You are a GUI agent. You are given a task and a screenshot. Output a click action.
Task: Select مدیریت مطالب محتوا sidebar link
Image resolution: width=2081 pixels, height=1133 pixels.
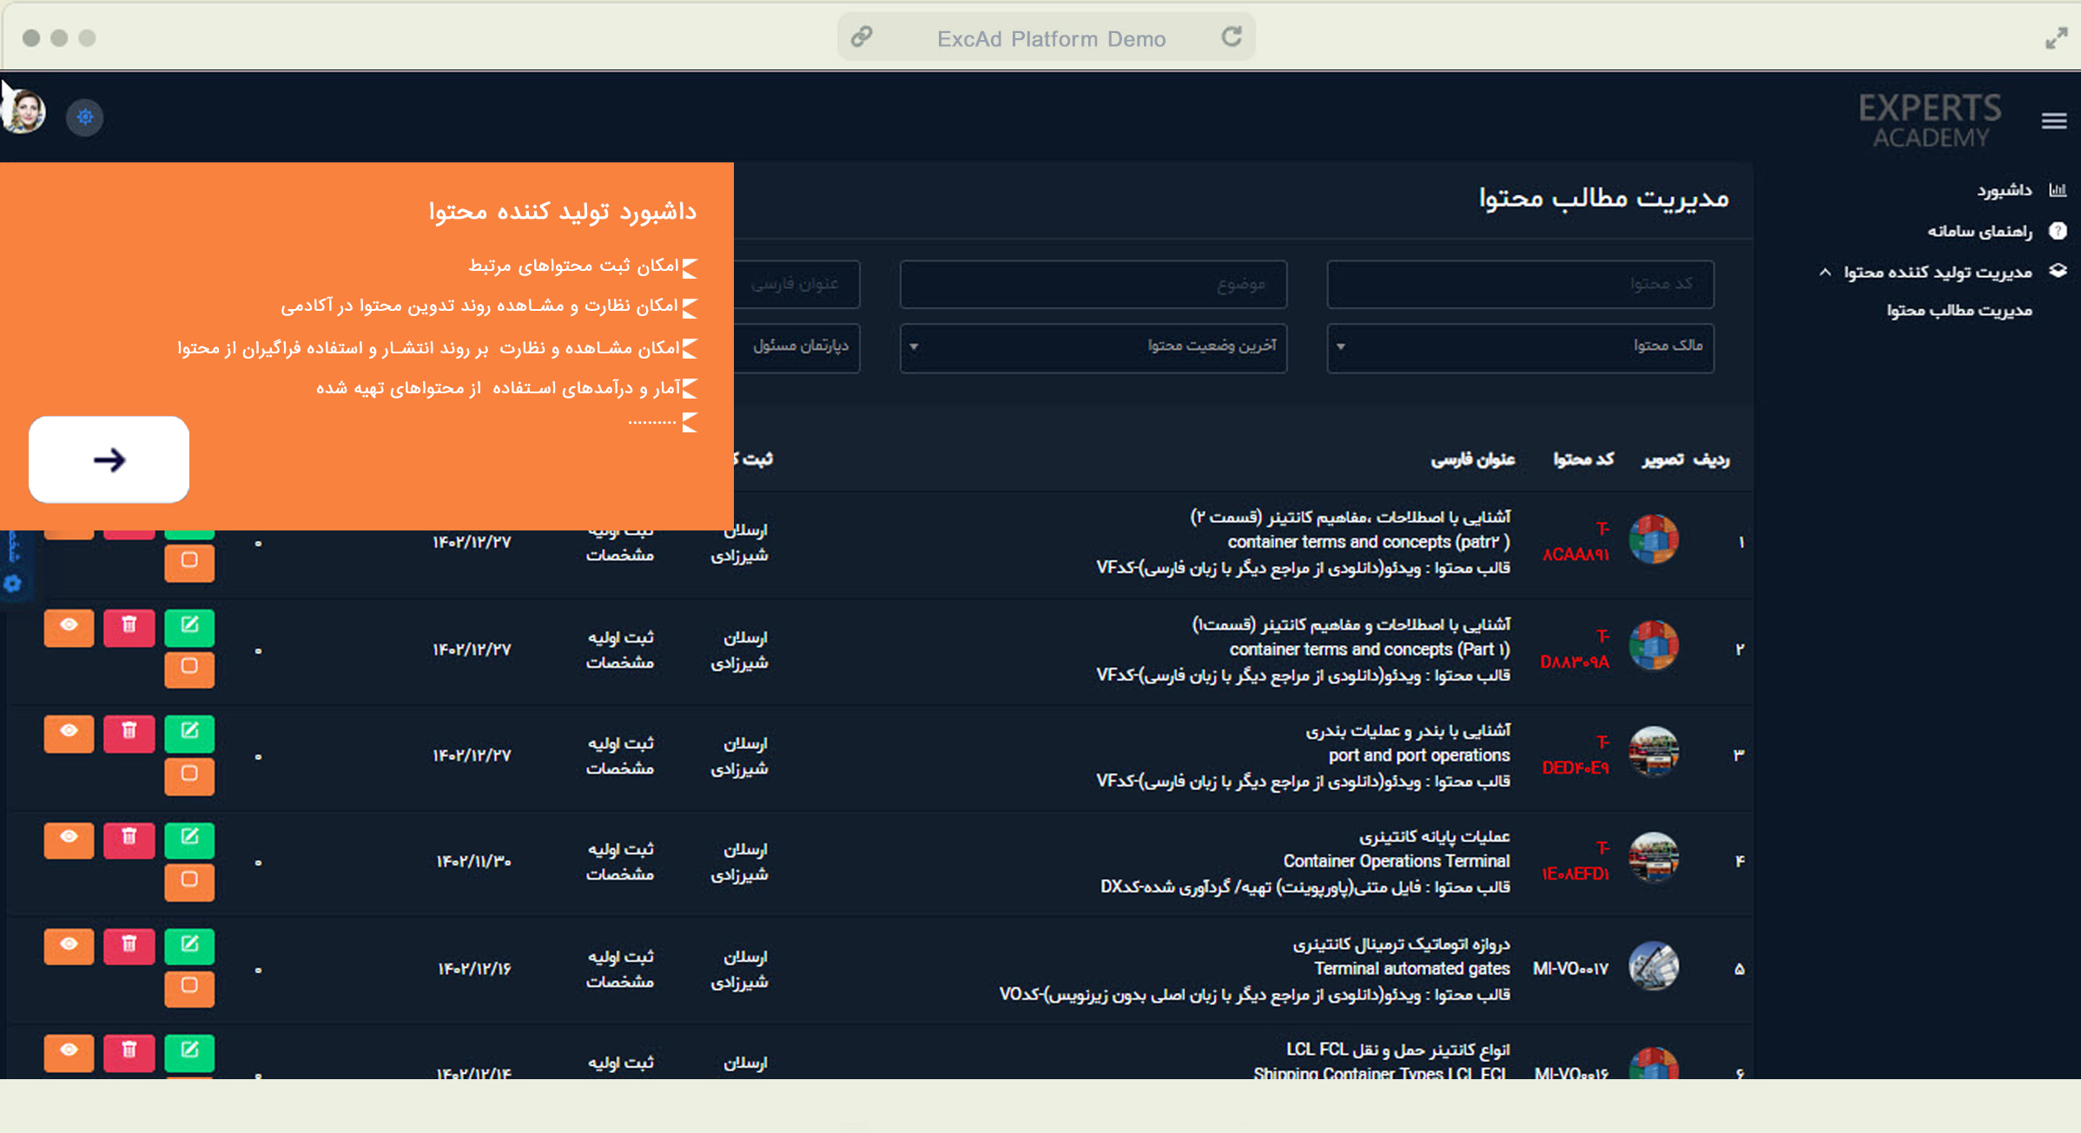[1959, 311]
